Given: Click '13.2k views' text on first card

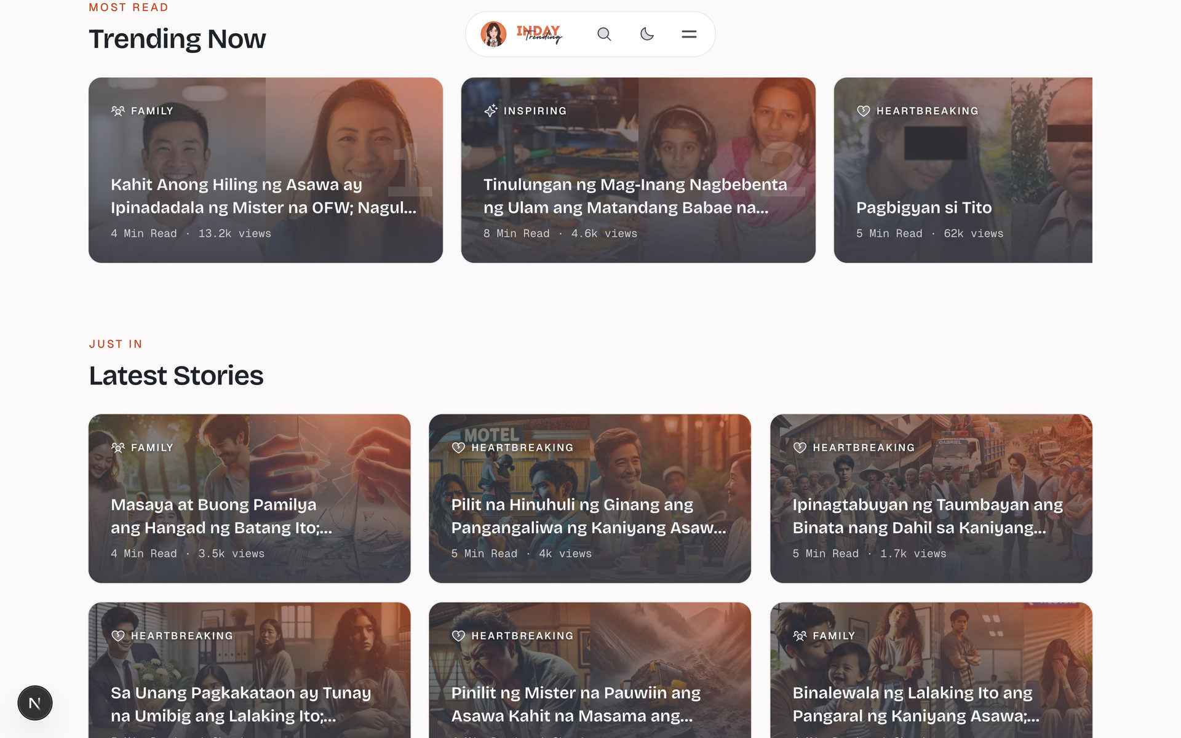Looking at the screenshot, I should pyautogui.click(x=234, y=234).
